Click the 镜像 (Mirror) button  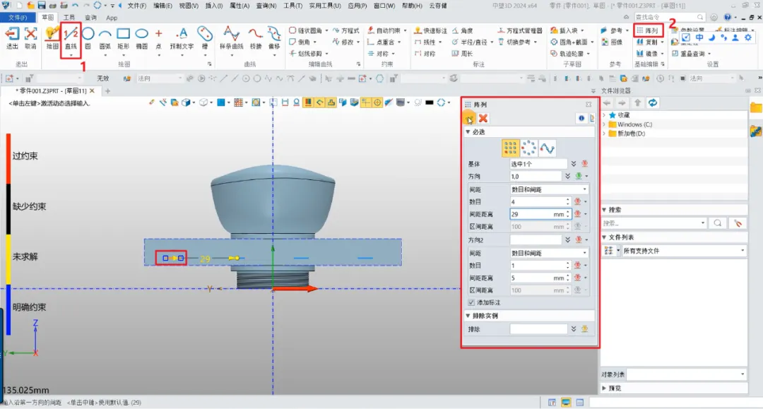coord(648,53)
